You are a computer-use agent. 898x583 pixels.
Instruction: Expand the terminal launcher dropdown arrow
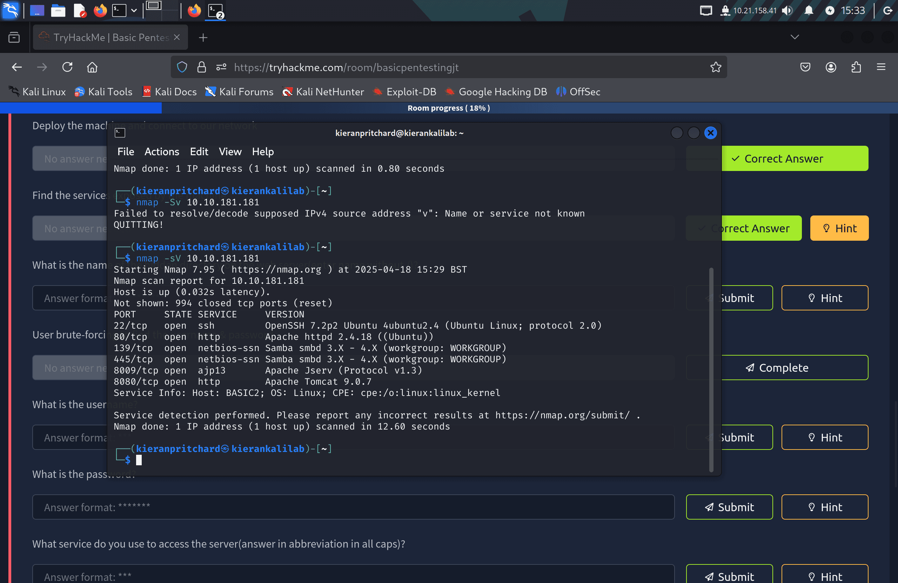pyautogui.click(x=134, y=11)
